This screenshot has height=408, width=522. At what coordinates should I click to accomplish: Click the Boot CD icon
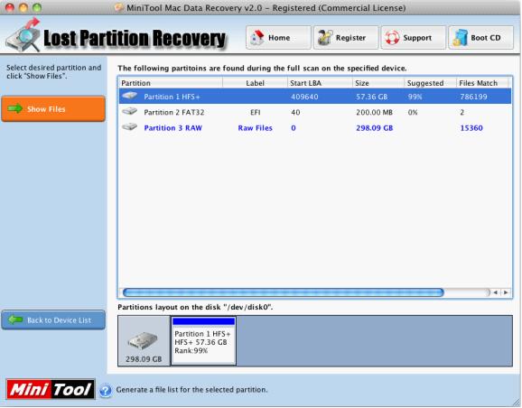[460, 38]
